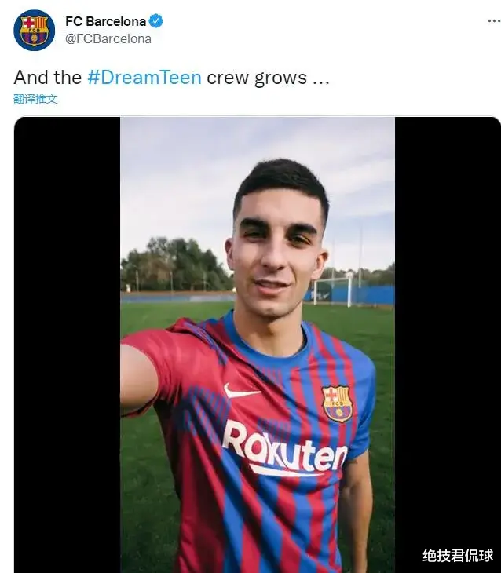501x573 pixels.
Task: Click the words "And the" in the tweet
Action: 47,77
